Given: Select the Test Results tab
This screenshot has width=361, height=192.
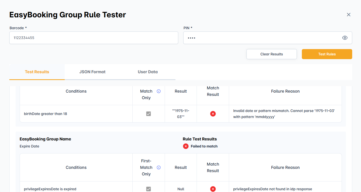Looking at the screenshot, I should pyautogui.click(x=37, y=72).
